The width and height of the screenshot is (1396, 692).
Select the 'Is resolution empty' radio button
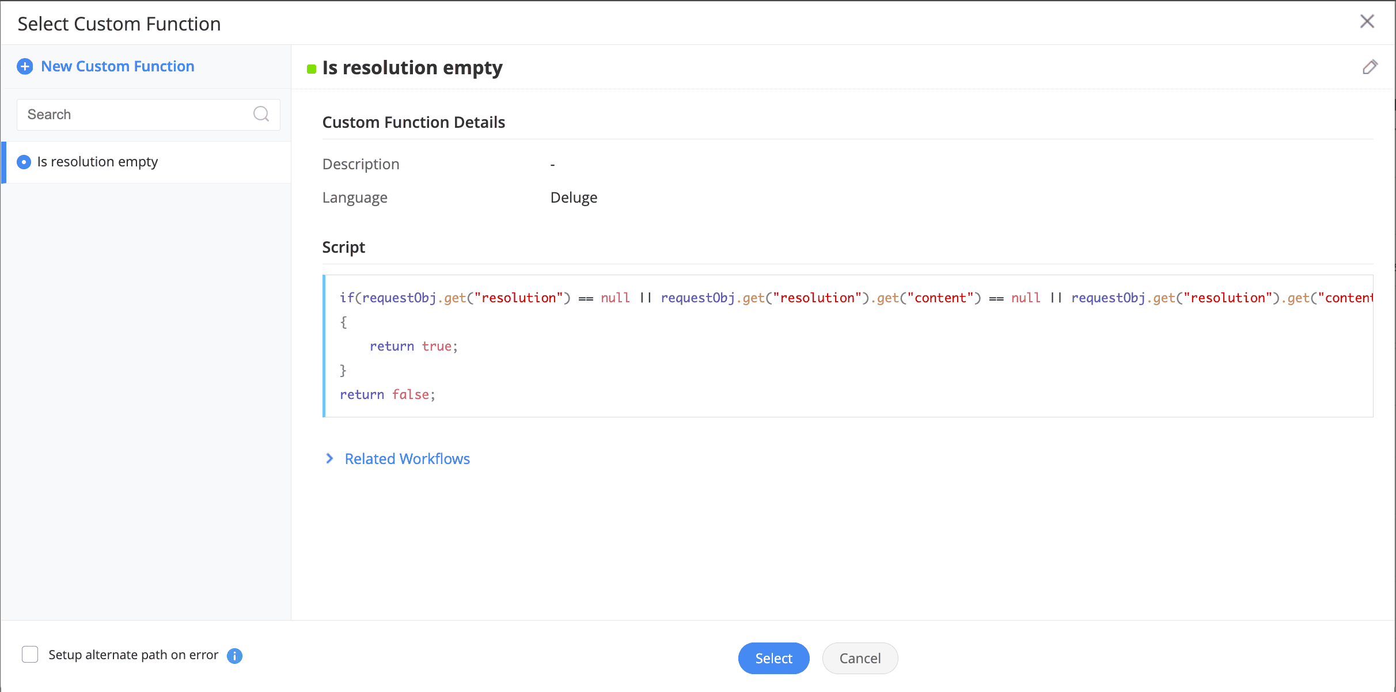(x=24, y=162)
